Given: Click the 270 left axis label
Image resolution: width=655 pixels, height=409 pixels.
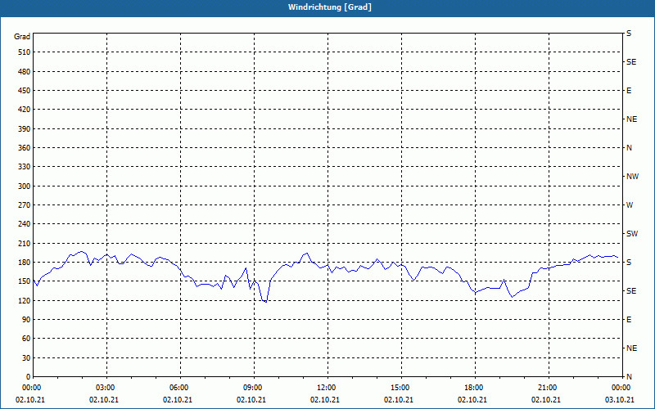Looking at the screenshot, I should 25,205.
